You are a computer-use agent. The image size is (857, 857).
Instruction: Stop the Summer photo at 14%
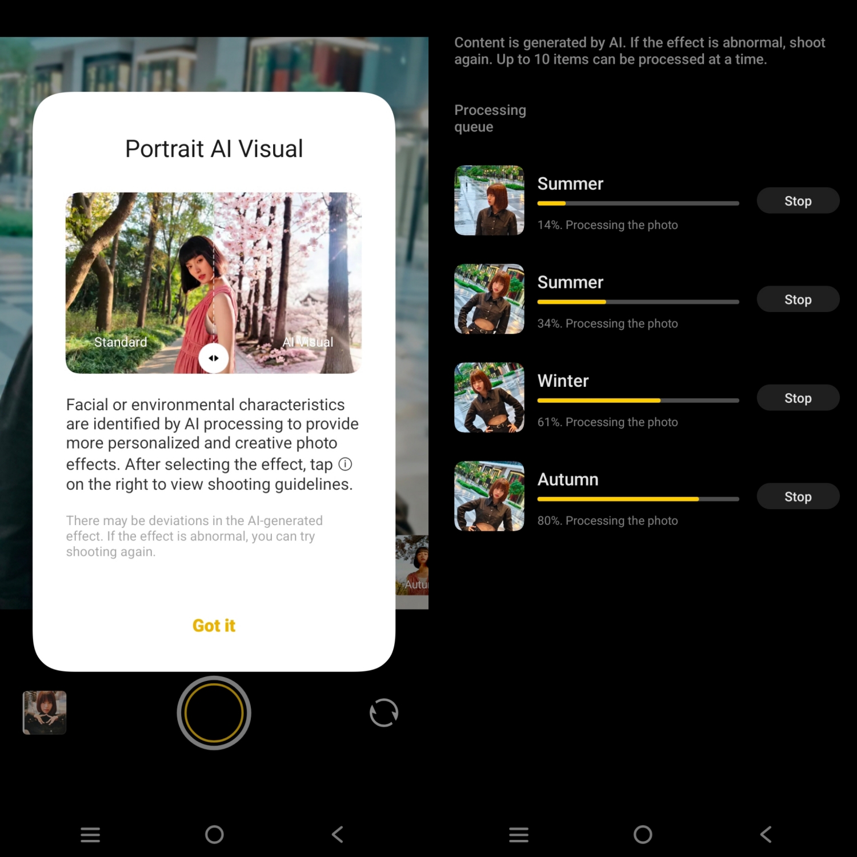798,201
